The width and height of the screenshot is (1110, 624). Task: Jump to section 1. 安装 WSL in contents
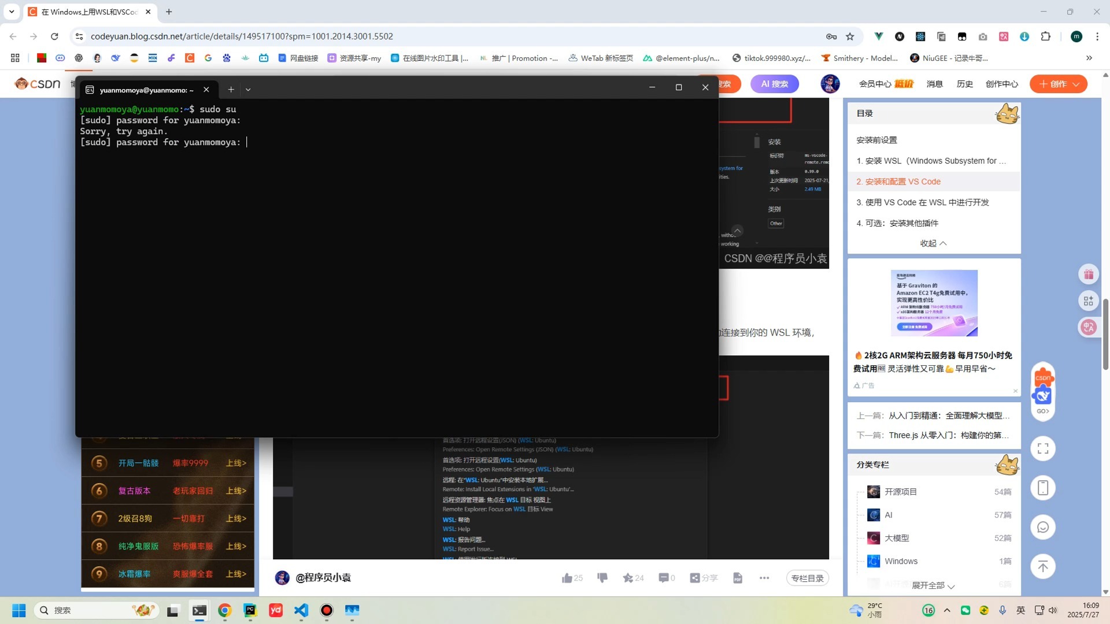point(931,161)
